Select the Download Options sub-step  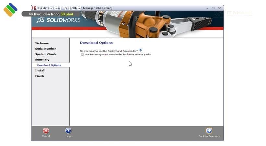[49, 65]
